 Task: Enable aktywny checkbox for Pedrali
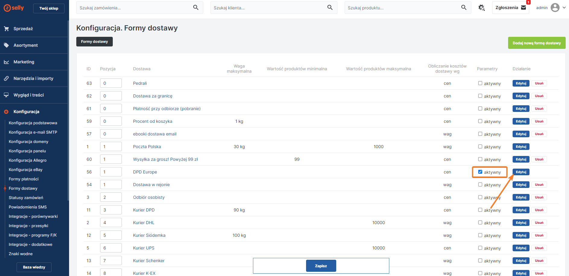pos(480,83)
